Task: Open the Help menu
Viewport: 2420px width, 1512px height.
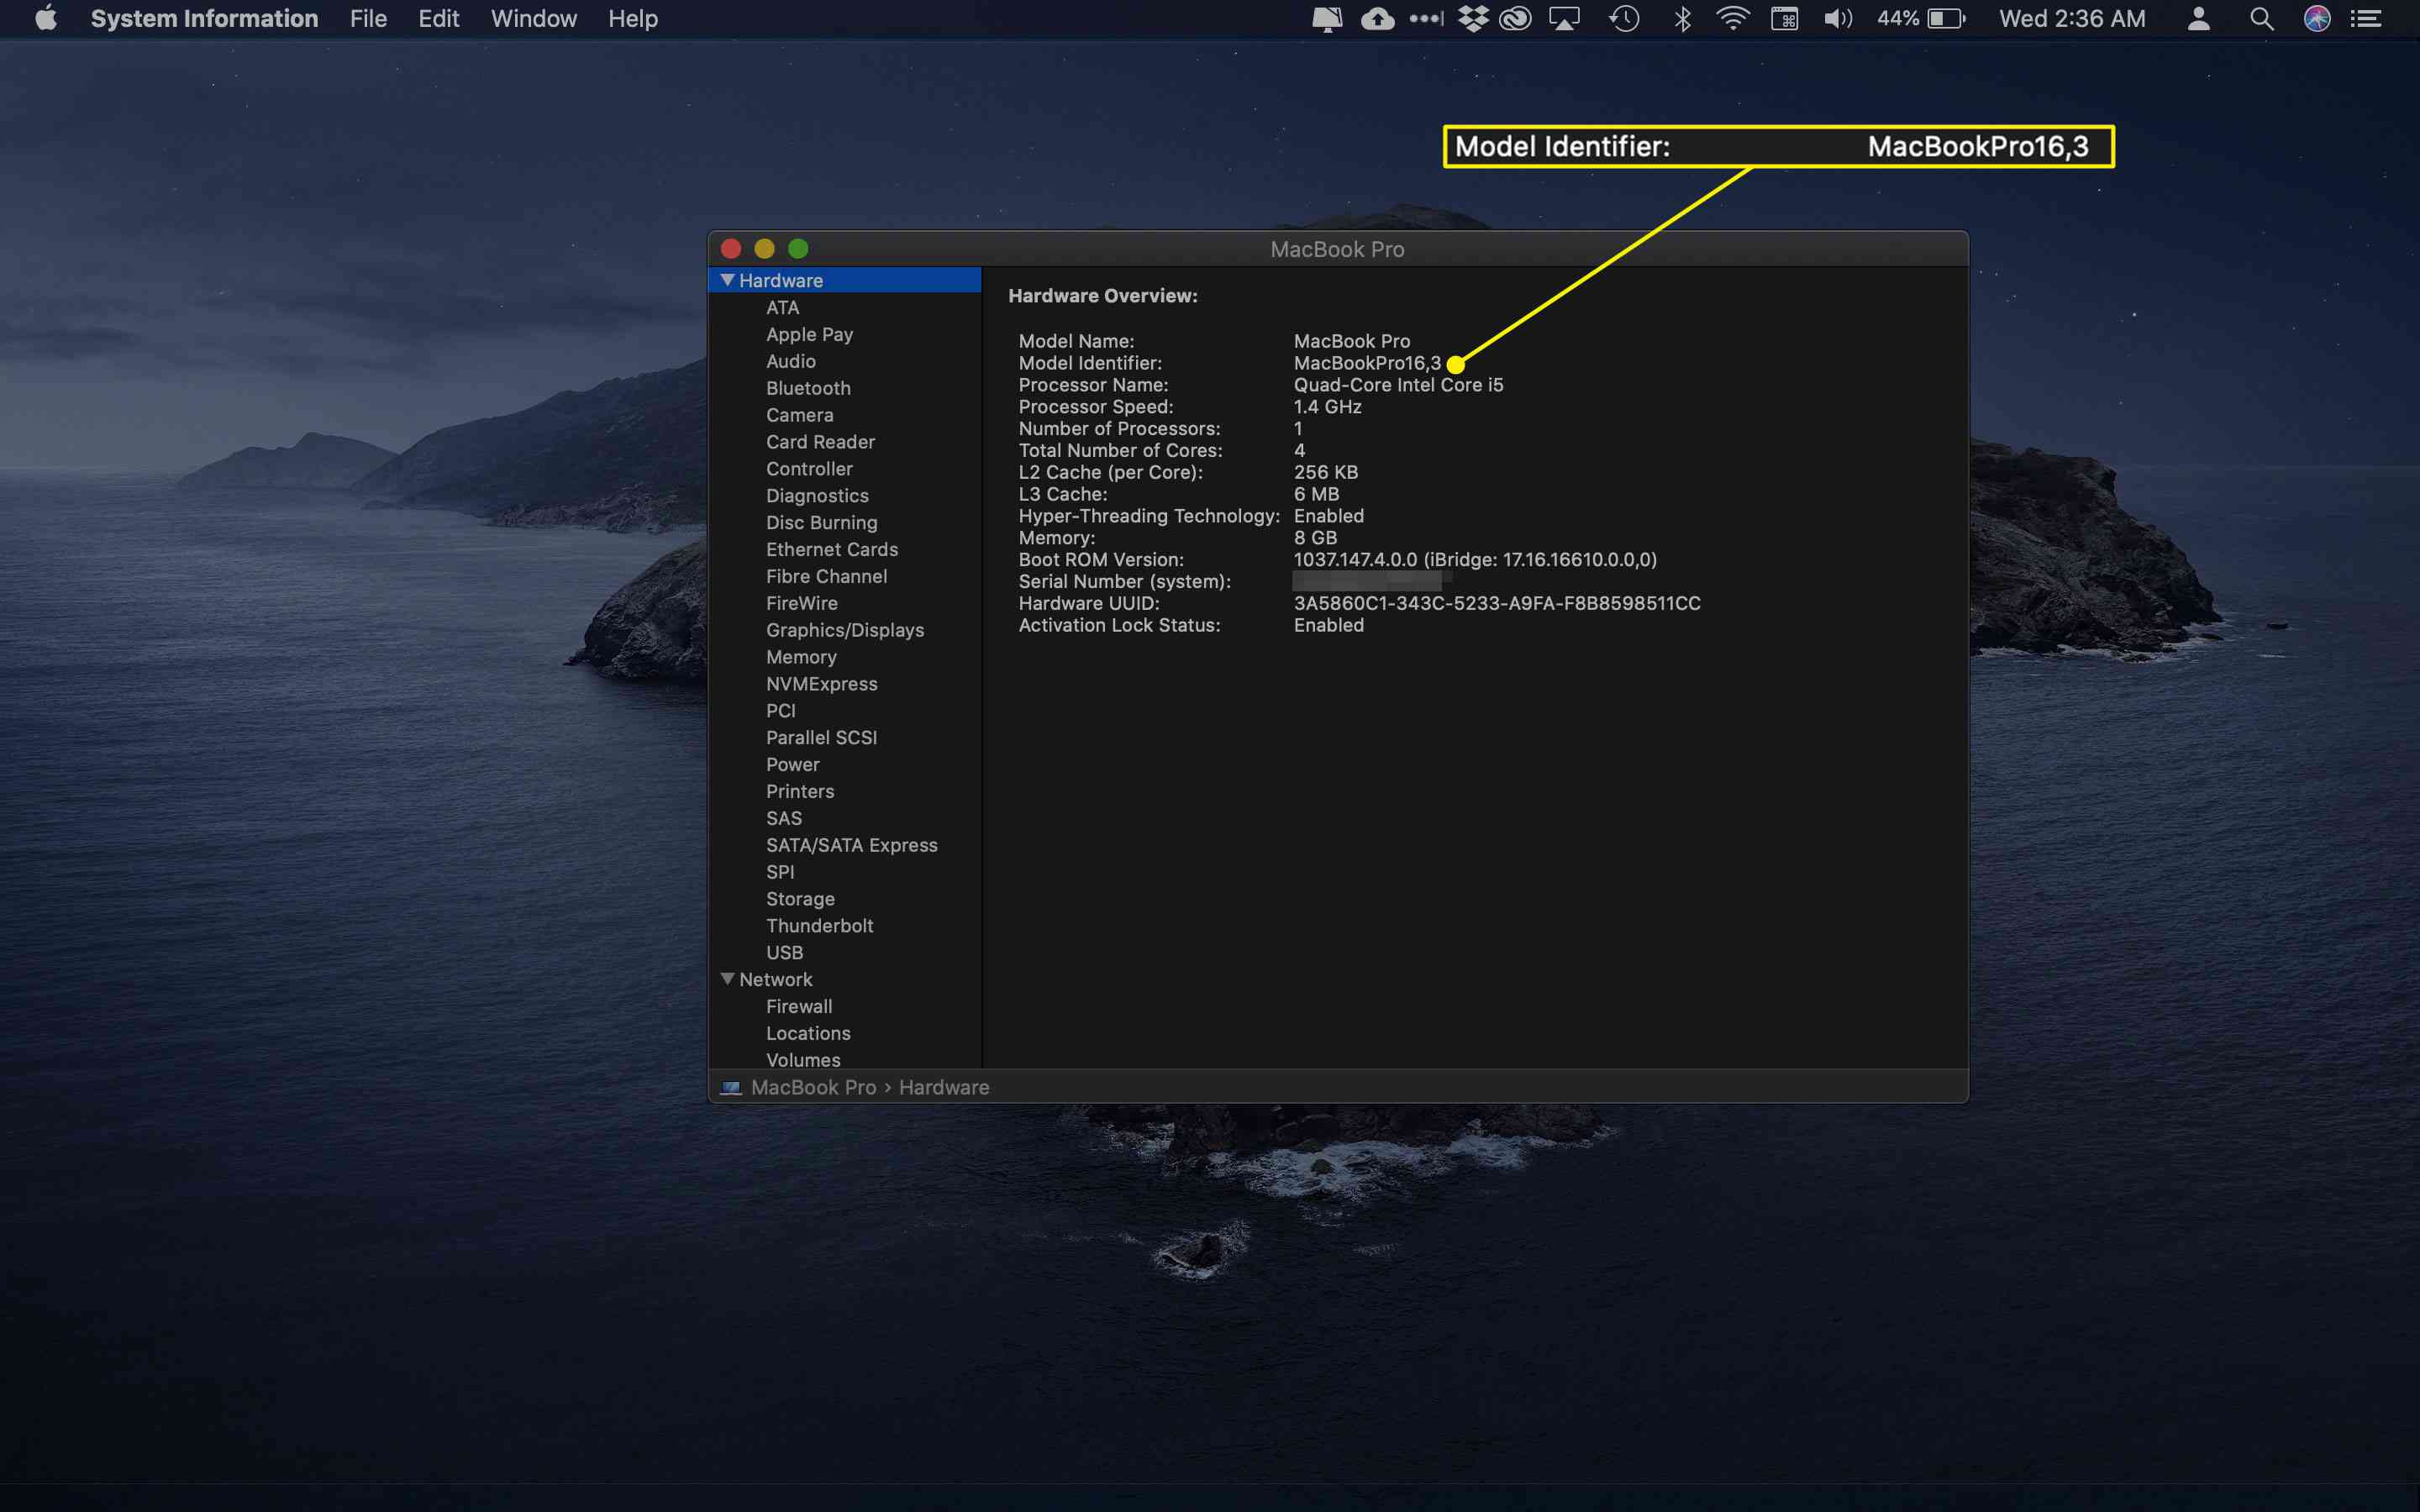Action: point(633,19)
